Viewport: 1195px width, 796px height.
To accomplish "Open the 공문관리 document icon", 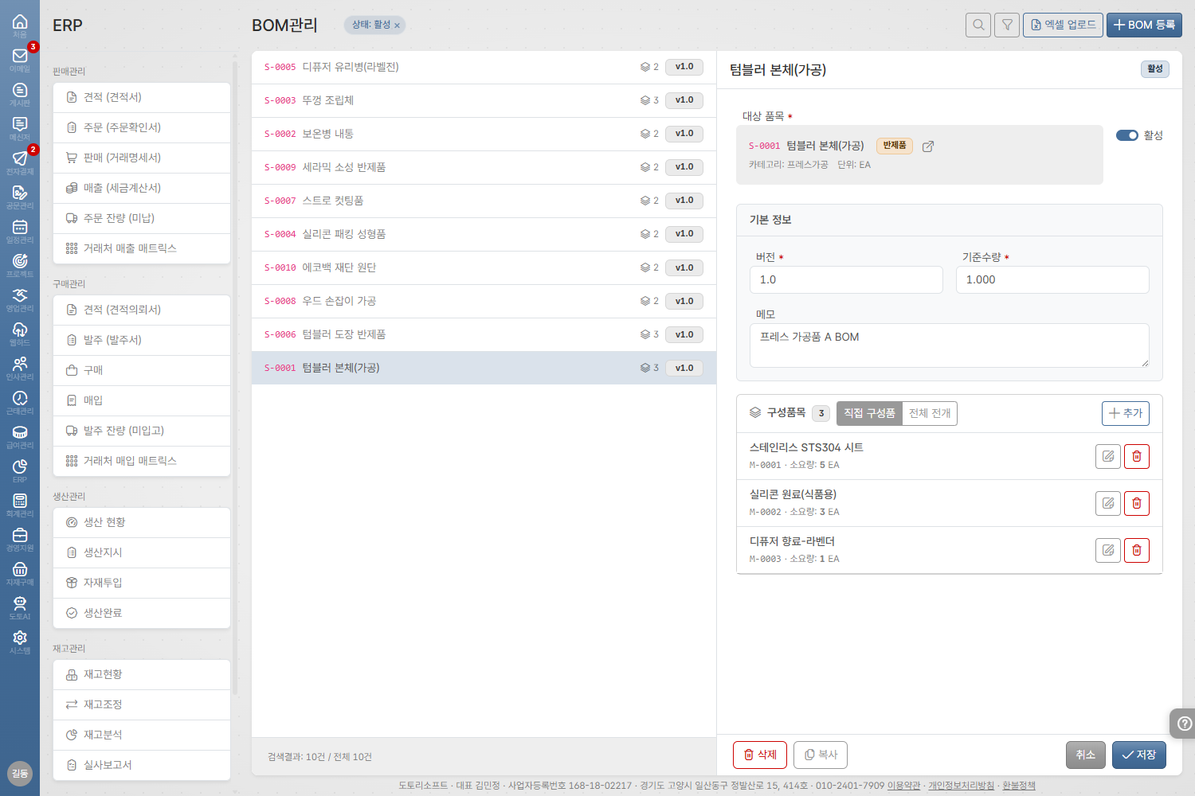I will (x=20, y=197).
